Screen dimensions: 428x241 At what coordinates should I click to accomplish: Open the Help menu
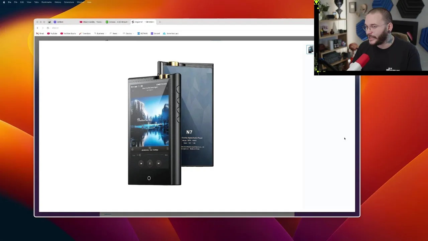89,2
